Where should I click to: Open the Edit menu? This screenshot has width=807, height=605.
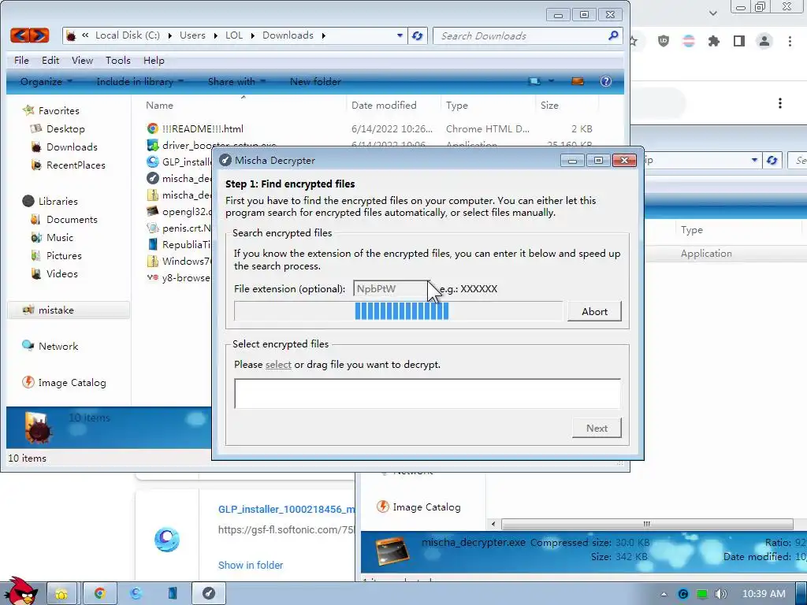tap(50, 60)
